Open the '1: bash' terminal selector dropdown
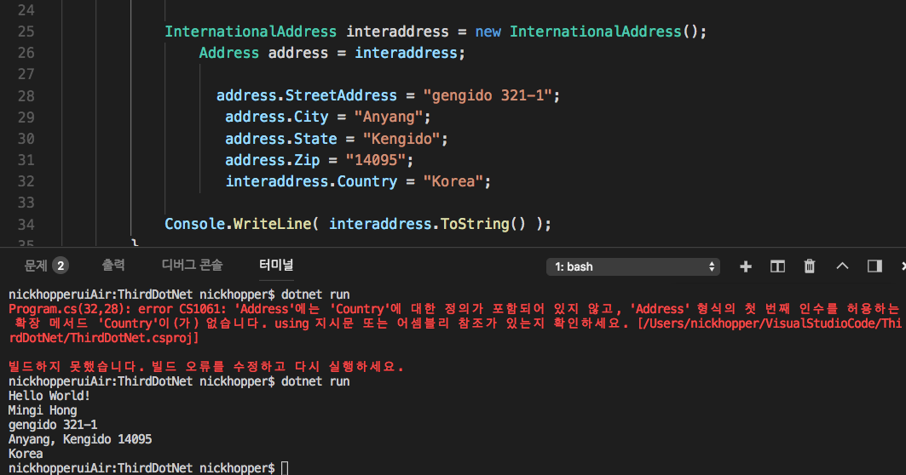 tap(633, 266)
